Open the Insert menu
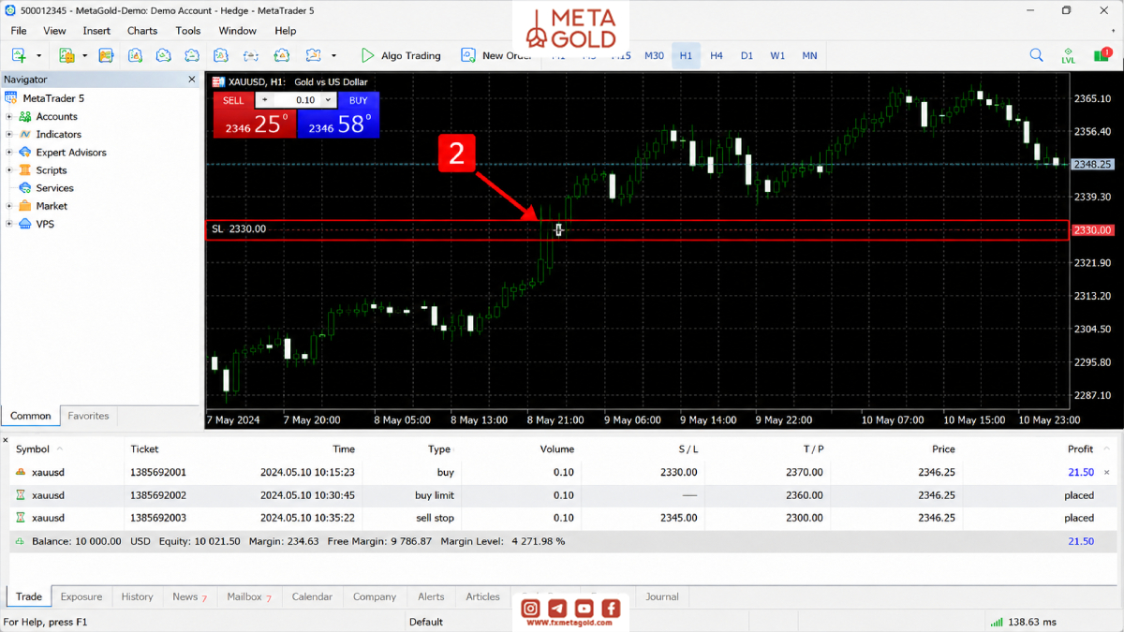Screen dimensions: 1124x632 click(x=96, y=31)
